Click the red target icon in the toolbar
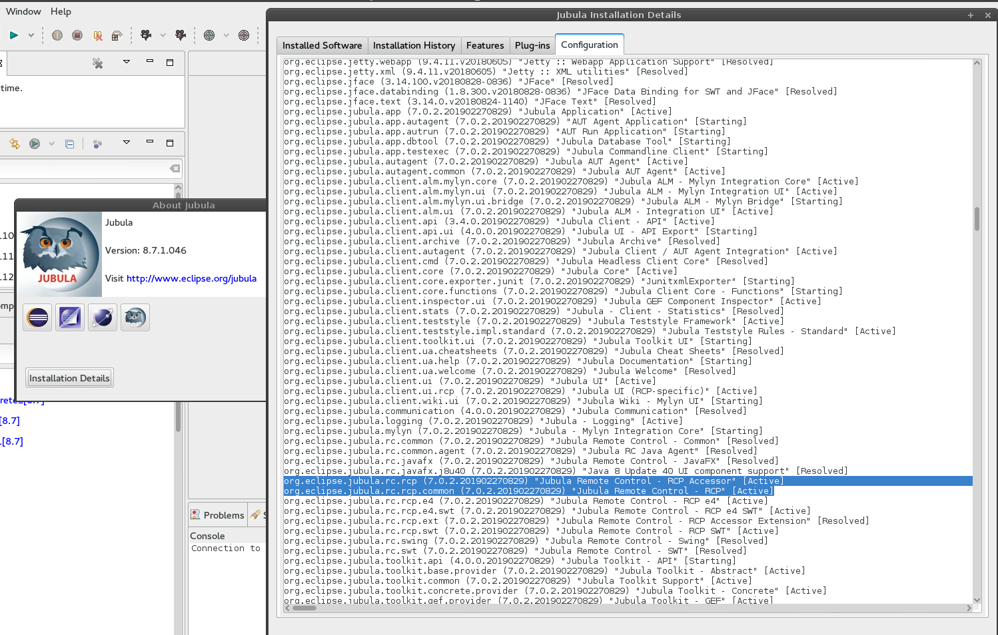The width and height of the screenshot is (998, 635). tap(244, 35)
